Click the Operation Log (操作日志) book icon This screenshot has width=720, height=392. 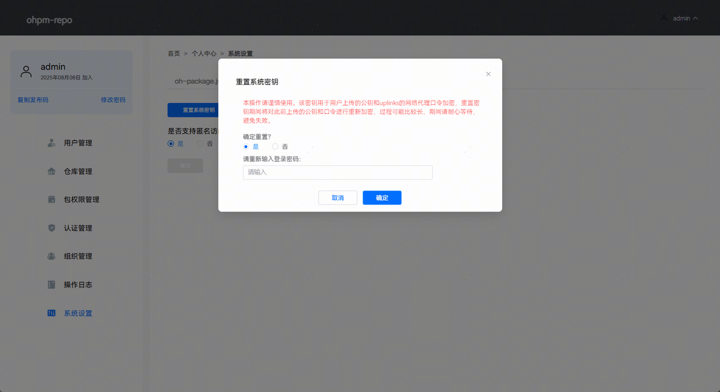52,285
